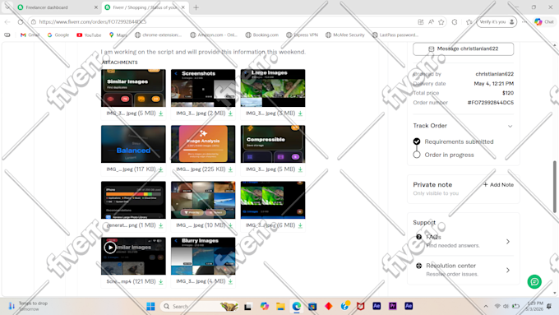Open the Balanced image thumbnail
The width and height of the screenshot is (559, 315).
(133, 144)
